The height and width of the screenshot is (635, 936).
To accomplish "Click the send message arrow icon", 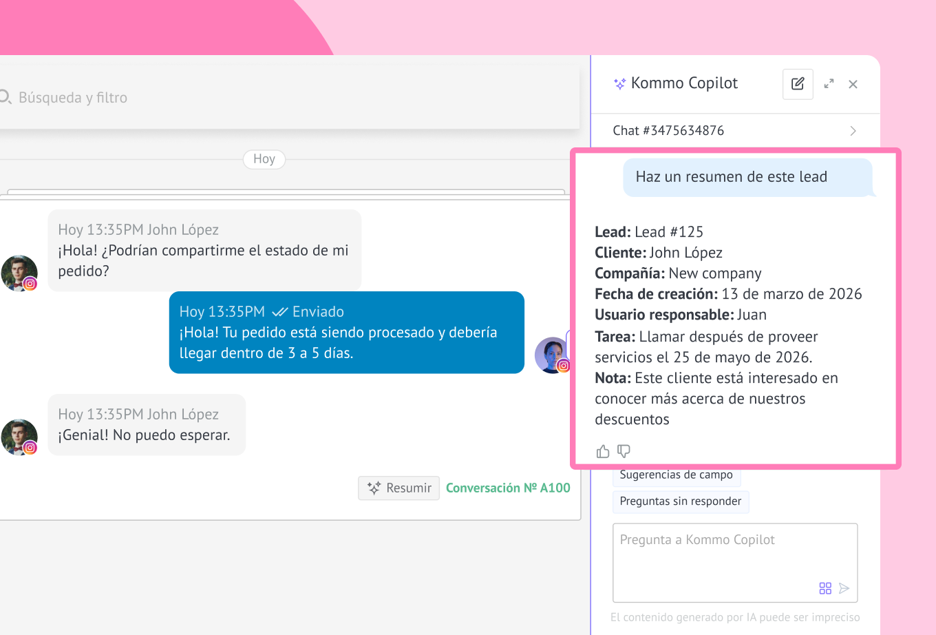I will pos(844,588).
